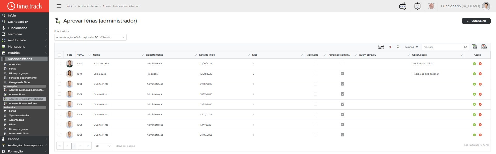
Task: Open the Nome column filter icon
Action: pyautogui.click(x=143, y=55)
